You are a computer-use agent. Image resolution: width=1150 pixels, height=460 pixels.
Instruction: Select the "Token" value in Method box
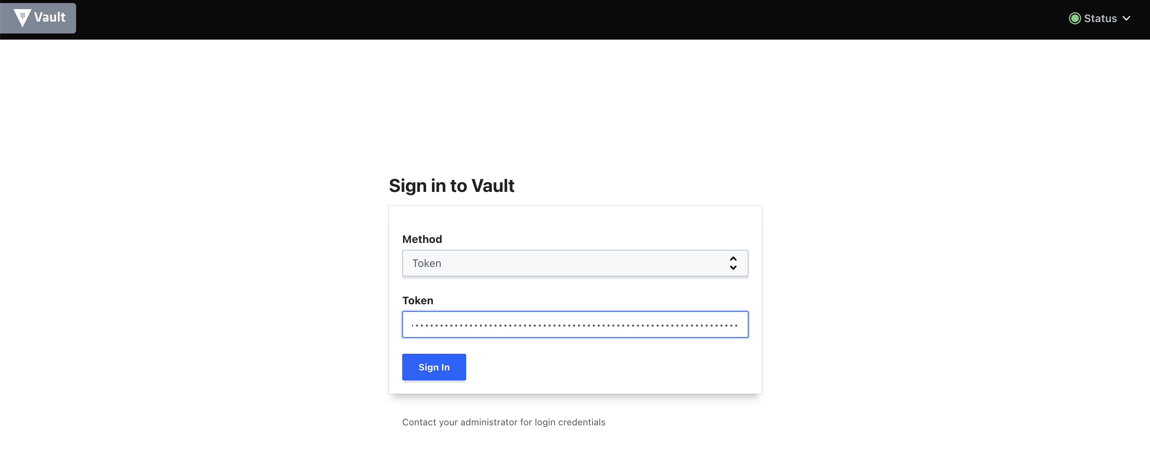pyautogui.click(x=426, y=264)
